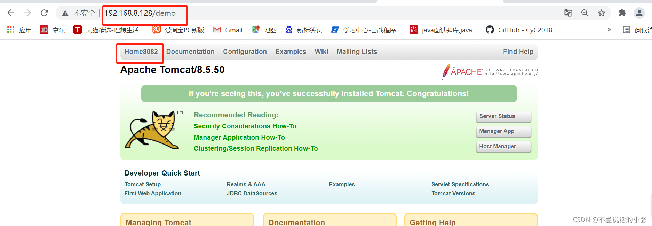
Task: Open the 新标签页 Baidu bookmark
Action: click(304, 30)
